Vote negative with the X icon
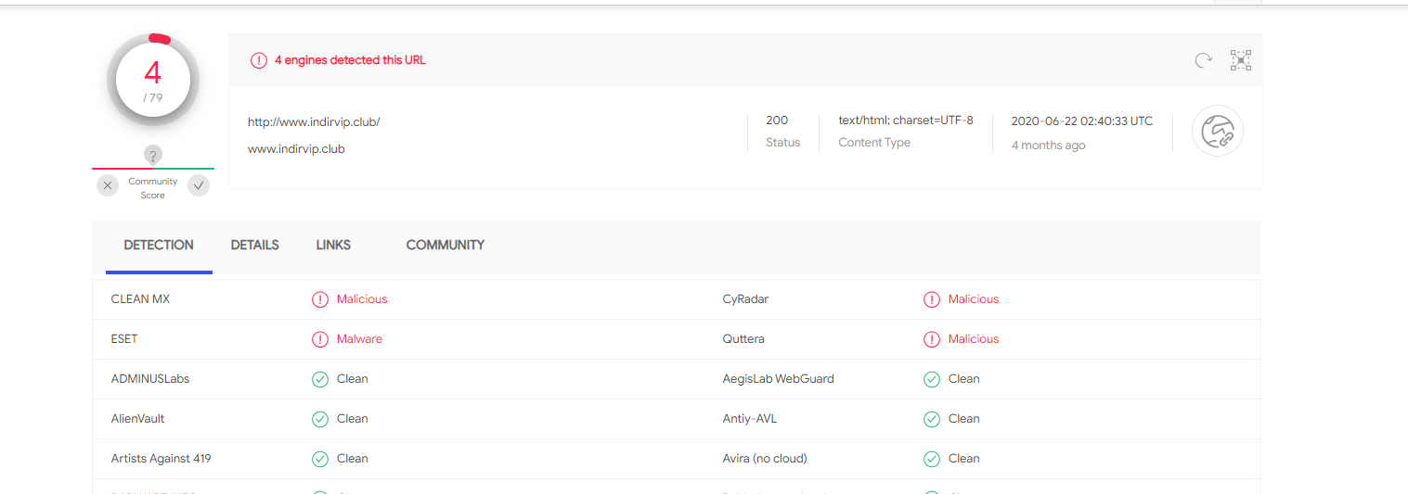This screenshot has width=1408, height=494. (108, 185)
